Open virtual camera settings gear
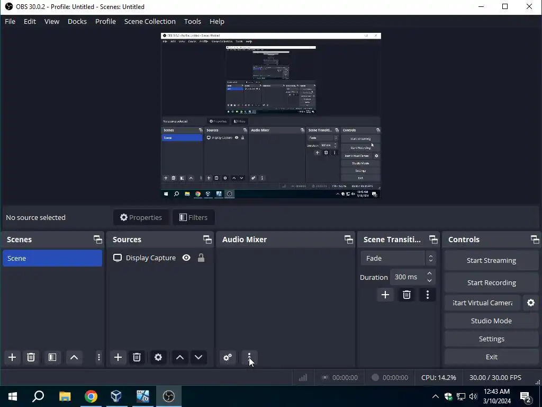Viewport: 542px width, 407px height. coord(531,303)
